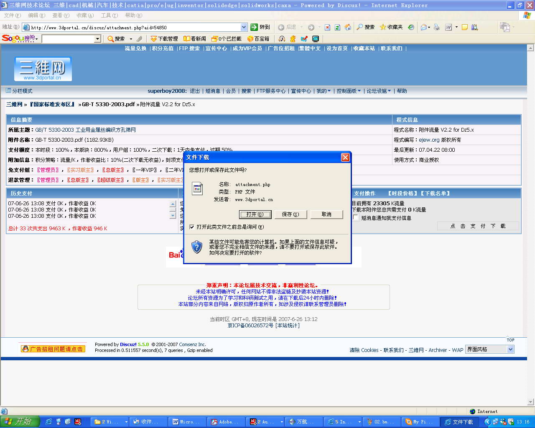Go to IE Home page icon
Viewport: 535px width, 428px height.
(348, 27)
